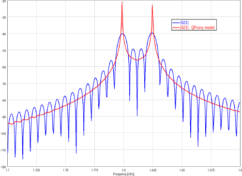242x176 pixels.
Task: Click the red QProny model legend line swatch
Action: pyautogui.click(x=176, y=28)
